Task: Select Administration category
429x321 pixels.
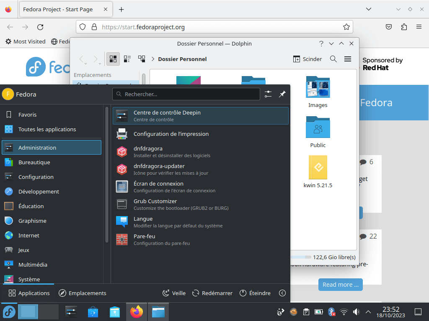Action: [52, 148]
